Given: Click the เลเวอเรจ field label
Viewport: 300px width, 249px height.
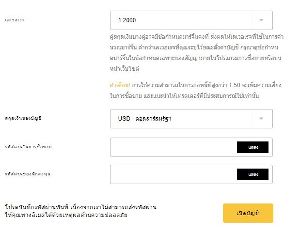Looking at the screenshot, I should [15, 20].
